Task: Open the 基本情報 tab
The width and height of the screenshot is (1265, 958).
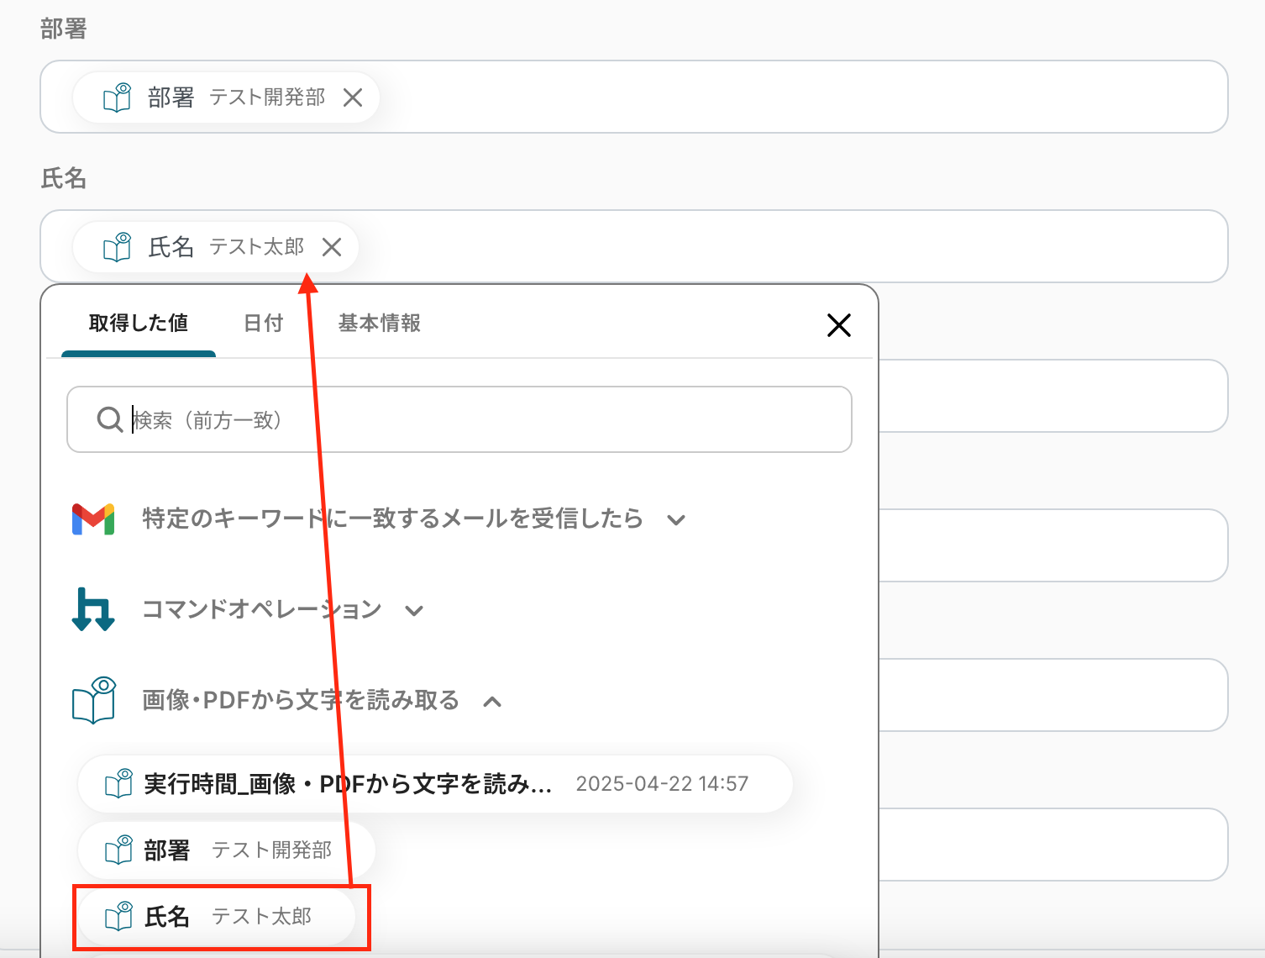Action: coord(379,324)
